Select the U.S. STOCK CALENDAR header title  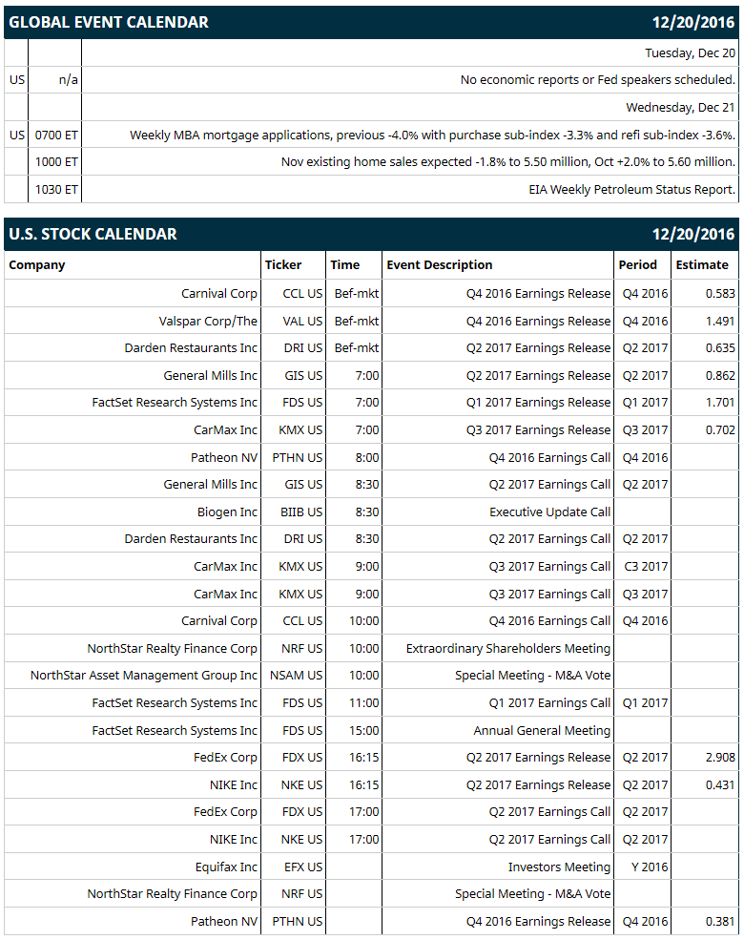pos(93,234)
